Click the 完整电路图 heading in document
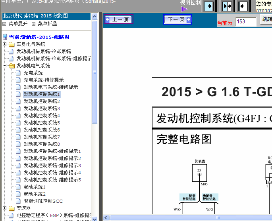The height and width of the screenshot is (221, 272). (x=184, y=139)
